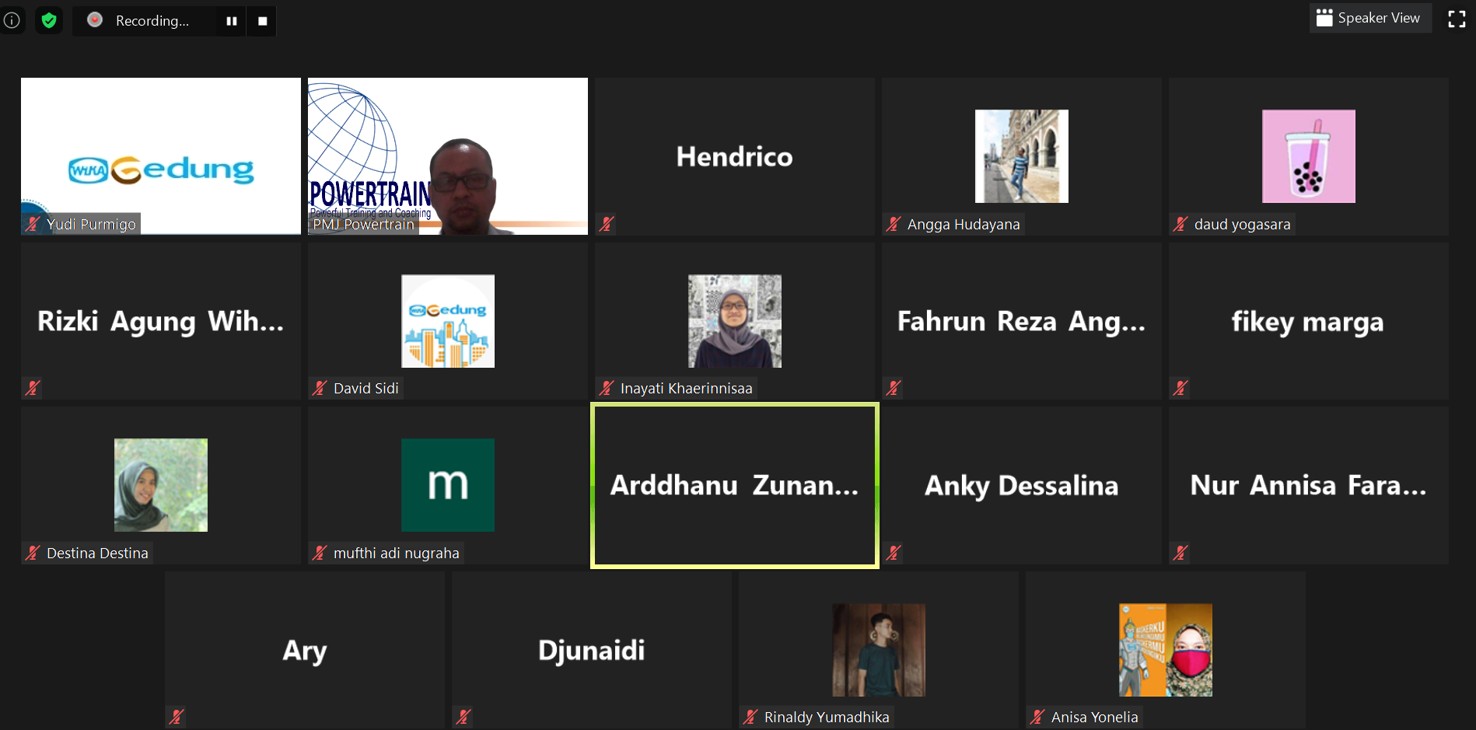Select the highlighted Arddhanu Zunan tile
This screenshot has width=1476, height=730.
click(x=734, y=485)
